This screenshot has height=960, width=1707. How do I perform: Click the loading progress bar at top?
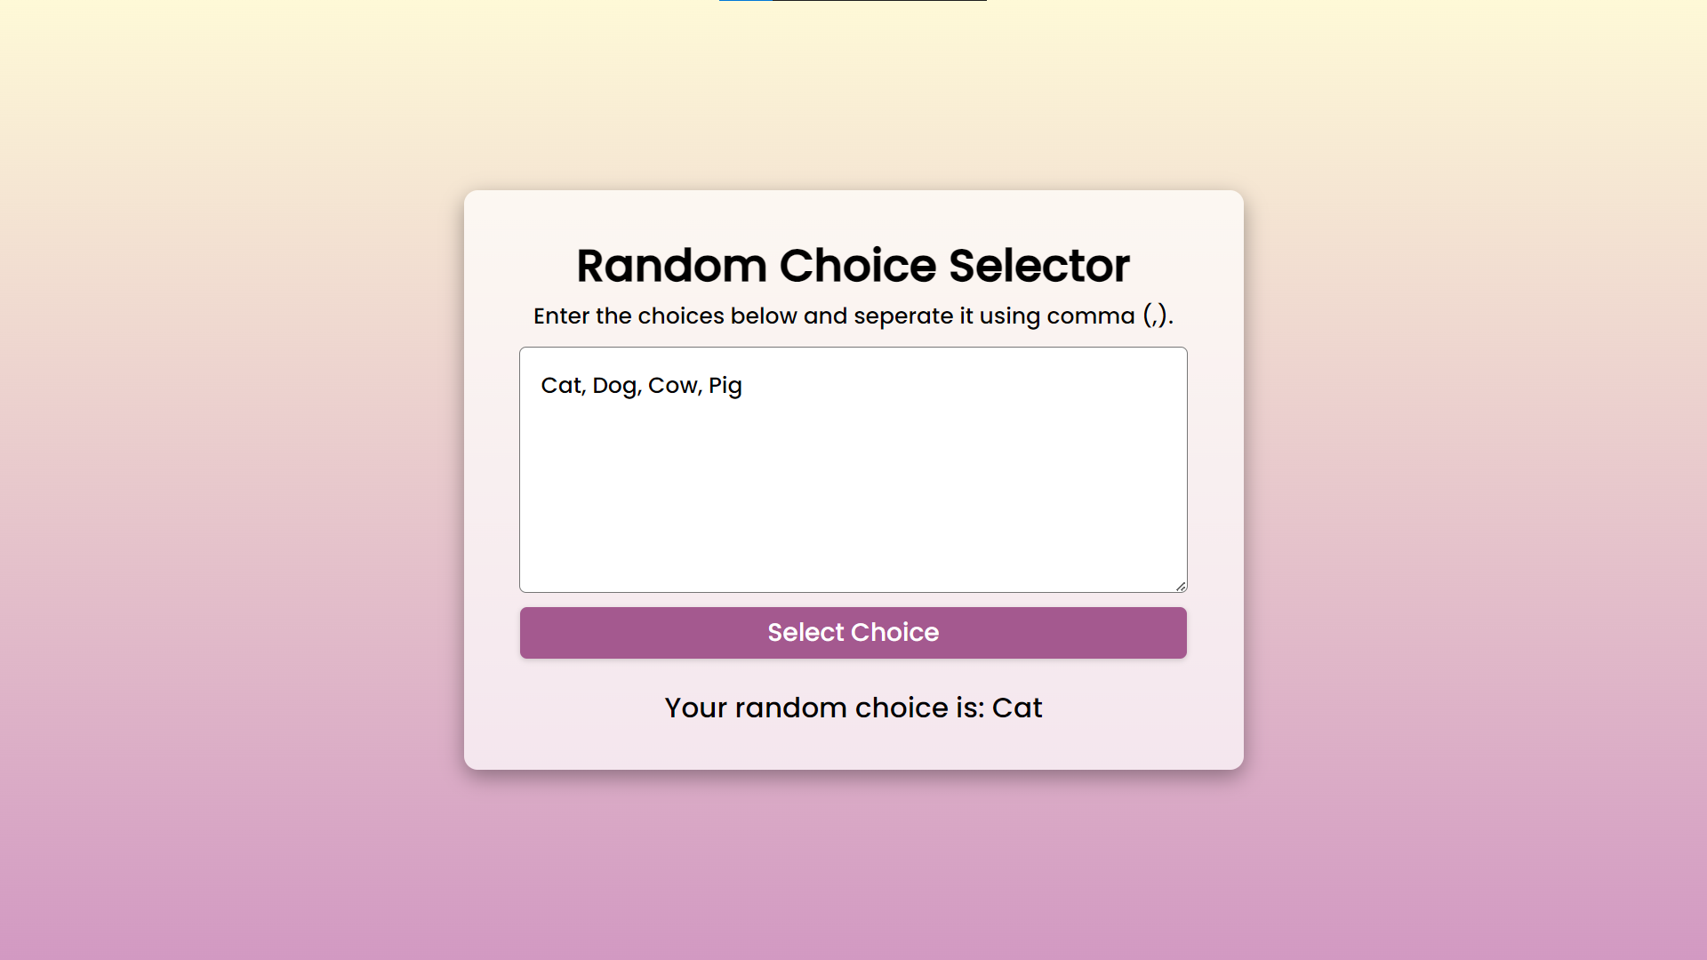(x=853, y=1)
